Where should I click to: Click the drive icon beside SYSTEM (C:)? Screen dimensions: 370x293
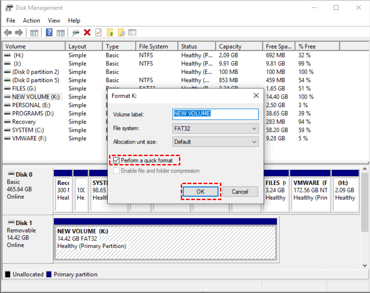tap(8, 130)
